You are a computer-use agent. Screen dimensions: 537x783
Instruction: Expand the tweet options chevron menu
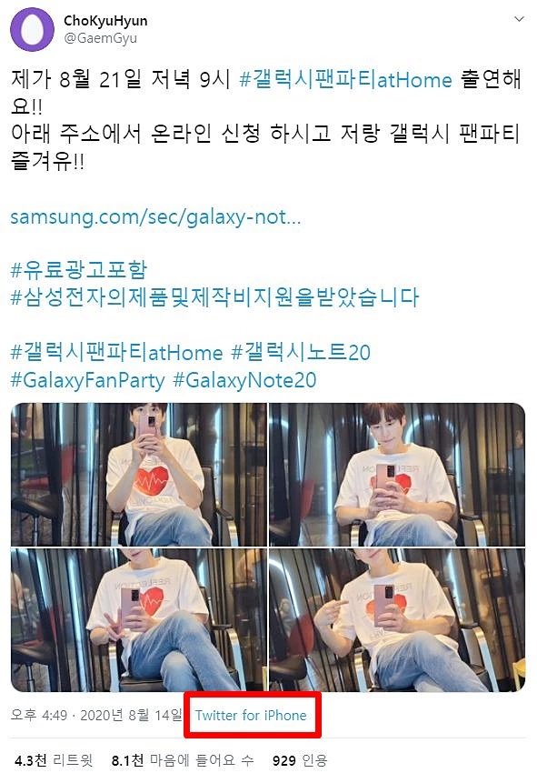tap(519, 19)
